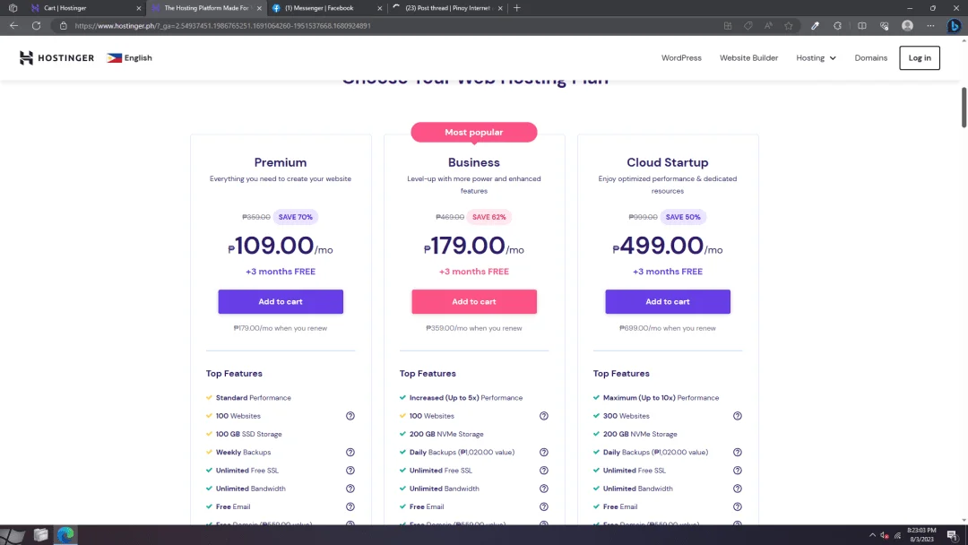The width and height of the screenshot is (968, 545).
Task: Show info for Business Unlimited Free SSL
Action: (544, 471)
